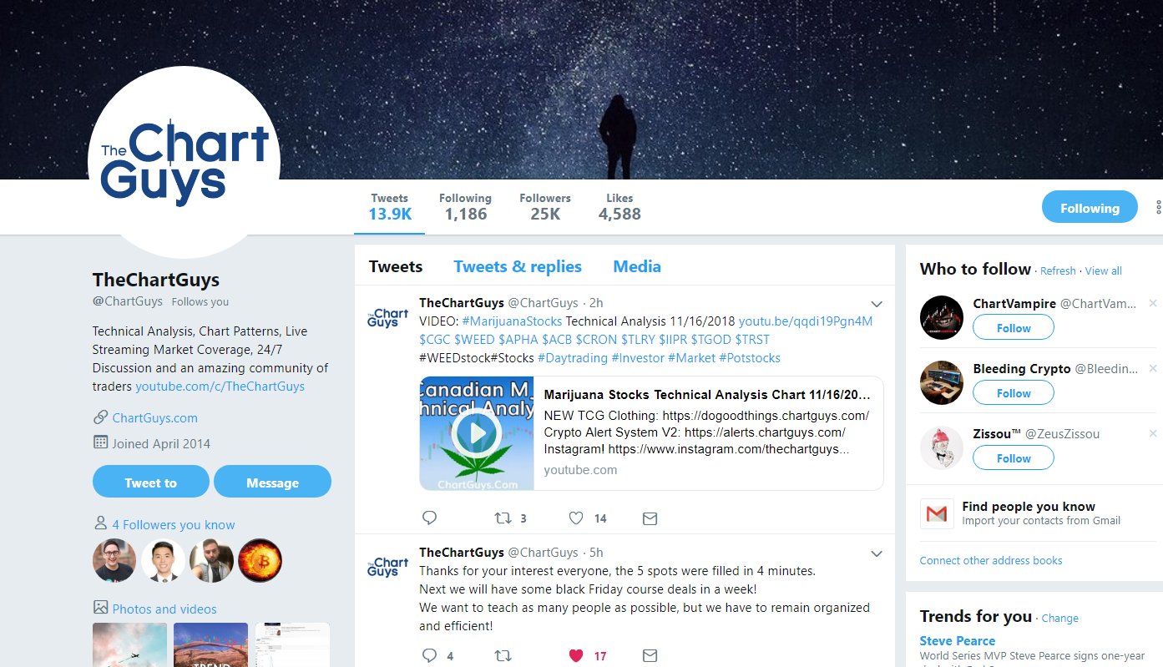This screenshot has width=1163, height=667.
Task: View the Following 1,186 list
Action: (x=465, y=207)
